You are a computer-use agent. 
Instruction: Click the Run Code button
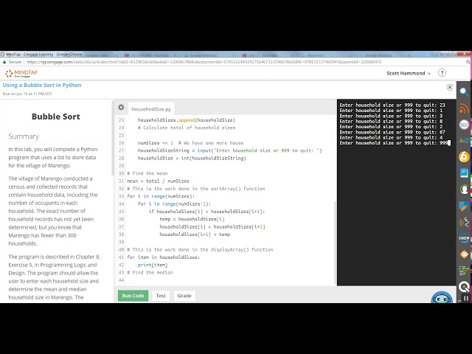pos(133,296)
